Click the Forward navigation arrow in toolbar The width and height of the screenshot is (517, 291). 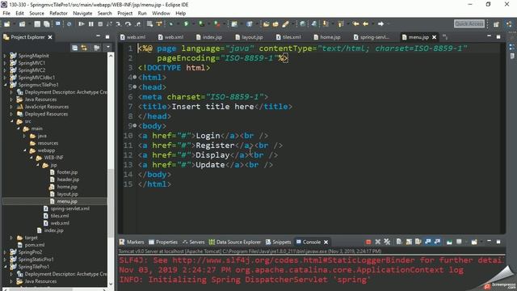(x=380, y=24)
